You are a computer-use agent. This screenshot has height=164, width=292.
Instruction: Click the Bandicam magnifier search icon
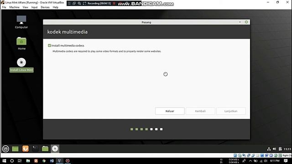(x=79, y=3)
